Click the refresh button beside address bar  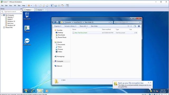(x=112, y=22)
